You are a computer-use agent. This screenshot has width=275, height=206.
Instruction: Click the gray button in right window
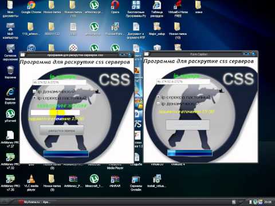click(187, 125)
